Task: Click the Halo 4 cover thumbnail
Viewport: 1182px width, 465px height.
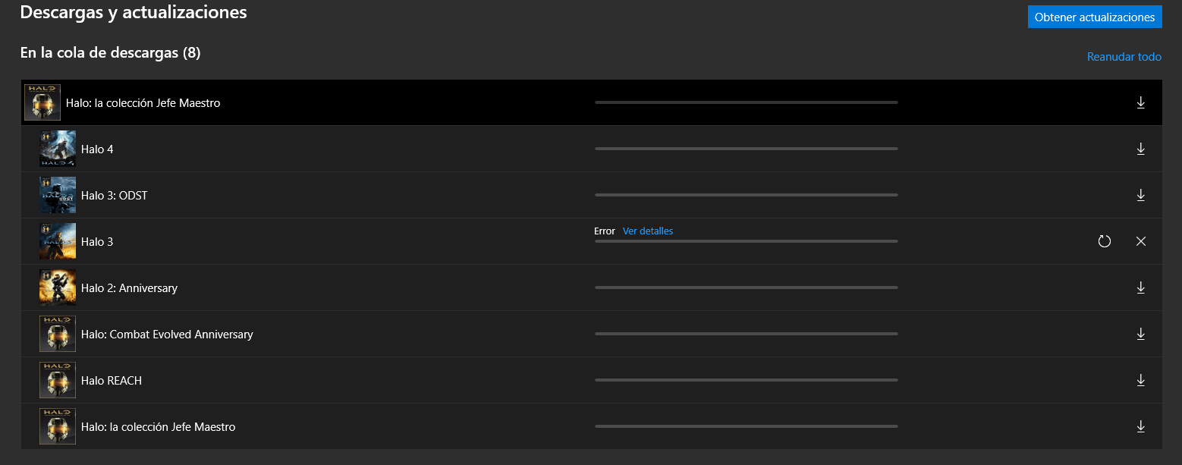Action: [x=58, y=149]
